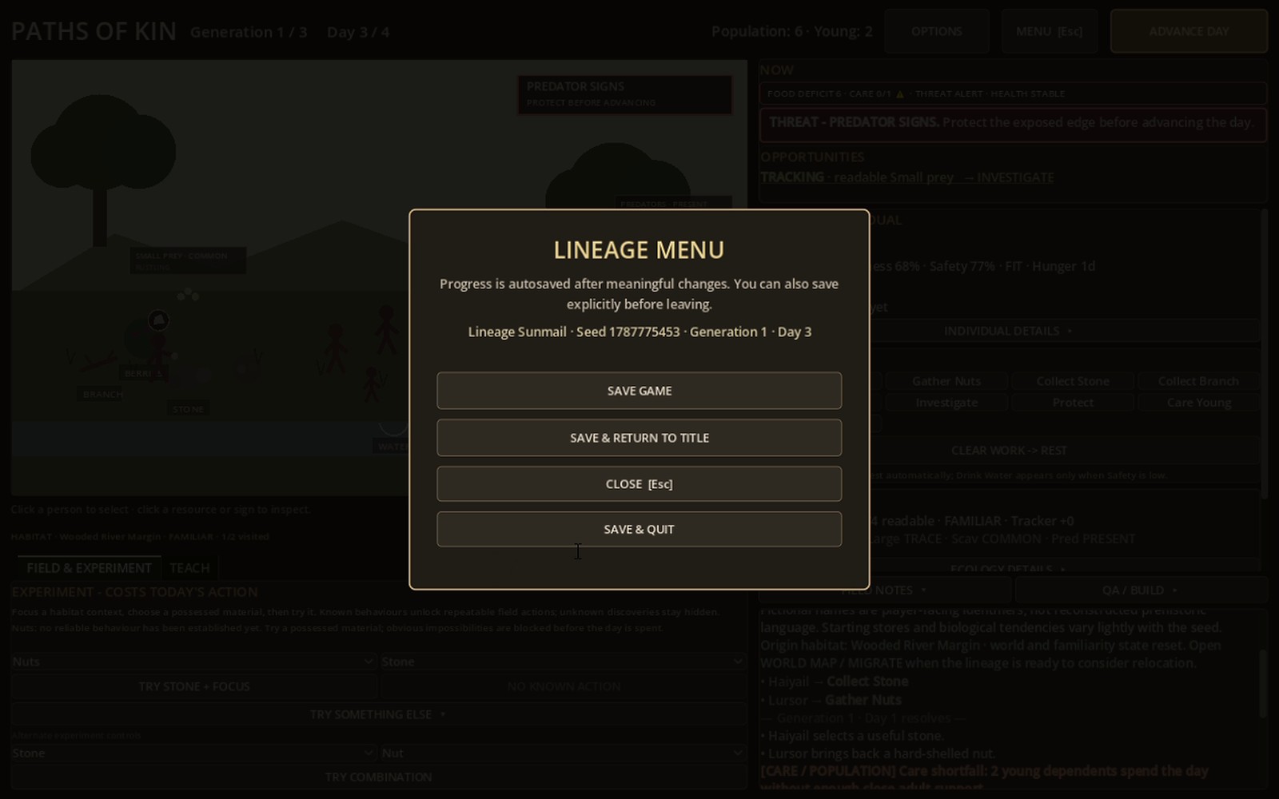Image resolution: width=1279 pixels, height=799 pixels.
Task: Expand the FIELD NOTES panel
Action: [x=885, y=590]
